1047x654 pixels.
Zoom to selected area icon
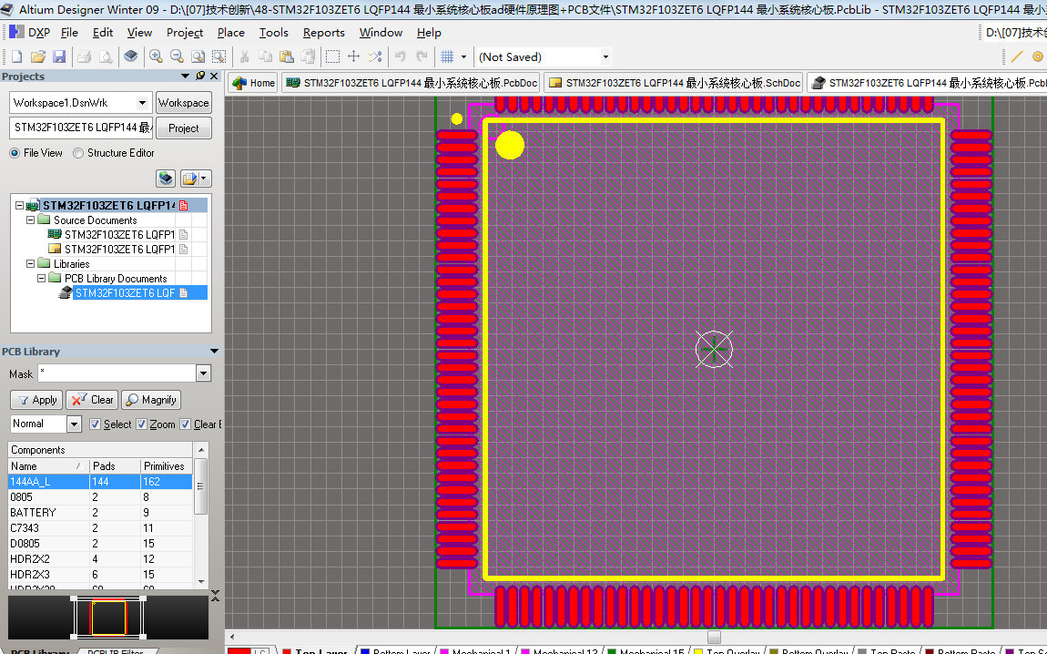point(219,56)
